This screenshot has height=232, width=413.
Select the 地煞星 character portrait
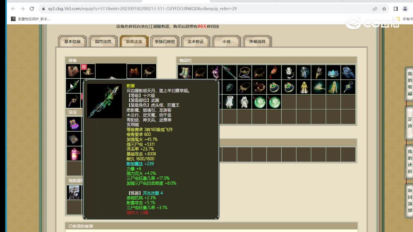click(x=74, y=192)
